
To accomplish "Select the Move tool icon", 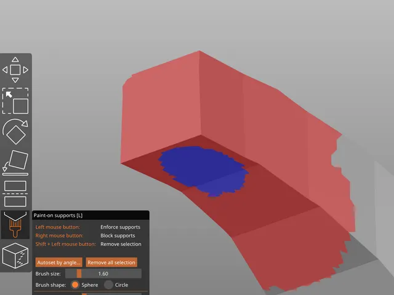I will point(15,69).
